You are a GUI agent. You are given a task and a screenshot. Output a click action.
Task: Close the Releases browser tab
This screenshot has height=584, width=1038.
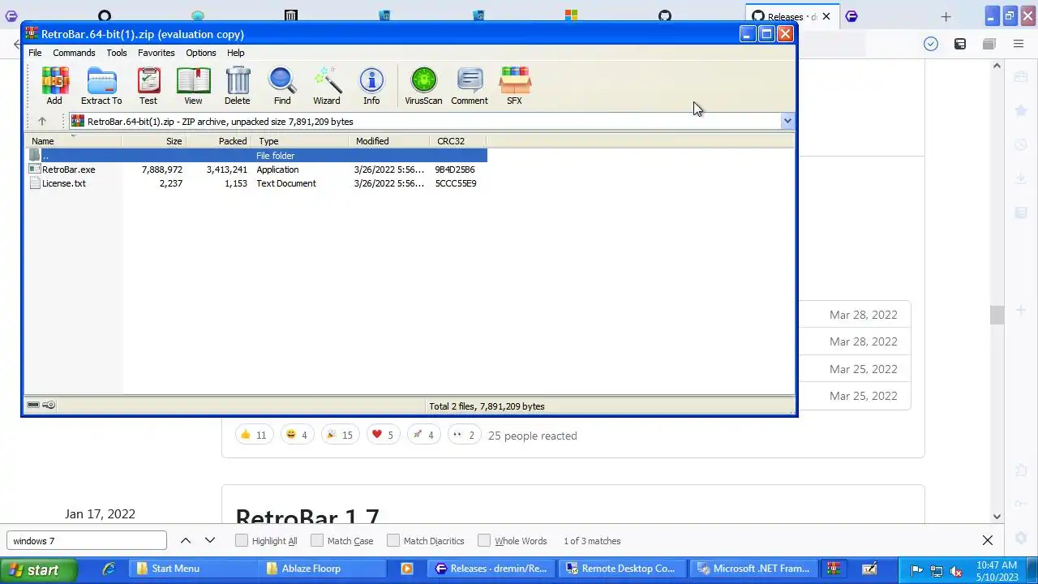(x=826, y=16)
